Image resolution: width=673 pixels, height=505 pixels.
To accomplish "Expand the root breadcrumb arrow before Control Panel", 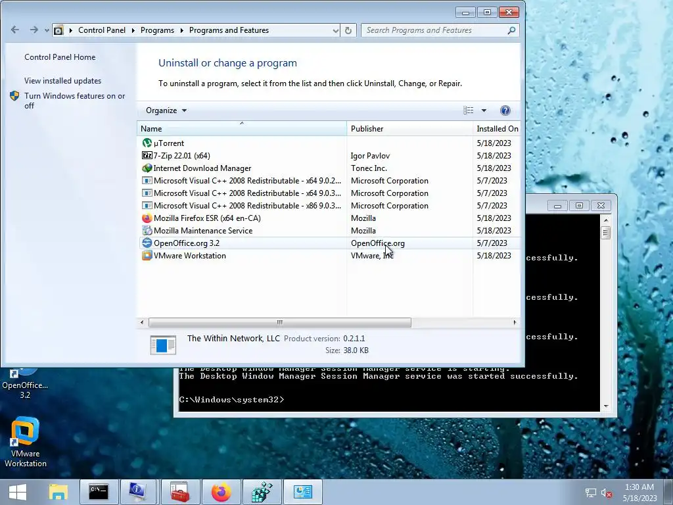I will click(71, 30).
